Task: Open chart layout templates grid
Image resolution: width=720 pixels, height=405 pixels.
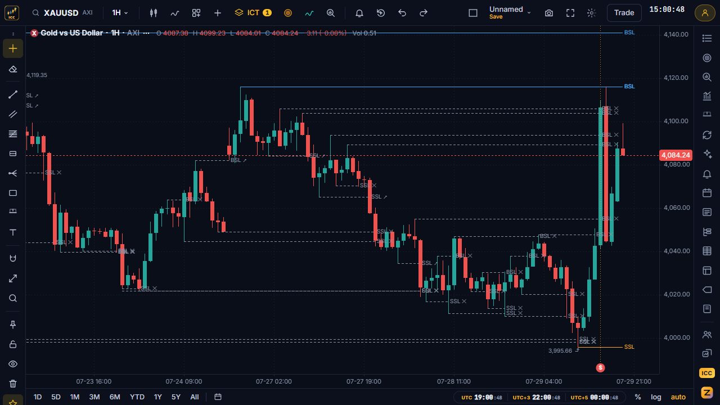Action: tap(196, 13)
